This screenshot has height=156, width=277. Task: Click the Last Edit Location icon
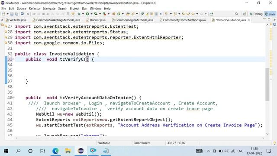tap(184, 14)
